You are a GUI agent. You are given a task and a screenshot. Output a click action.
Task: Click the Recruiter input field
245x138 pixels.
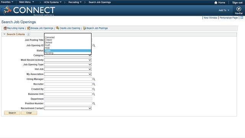[68, 84]
